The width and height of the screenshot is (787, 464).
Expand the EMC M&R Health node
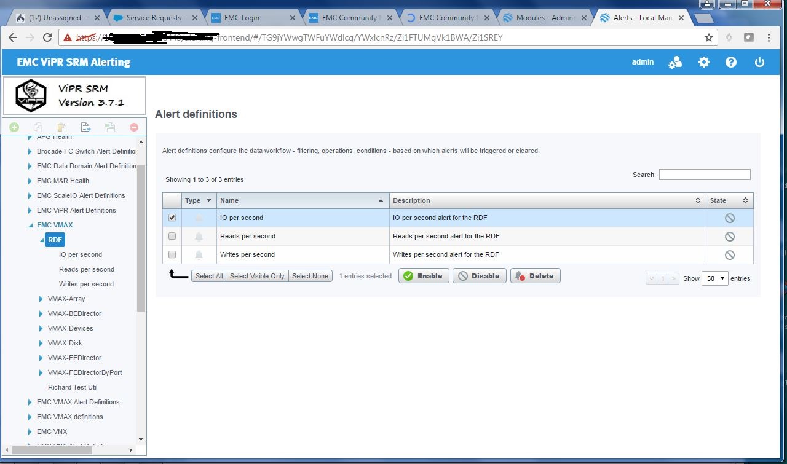30,181
